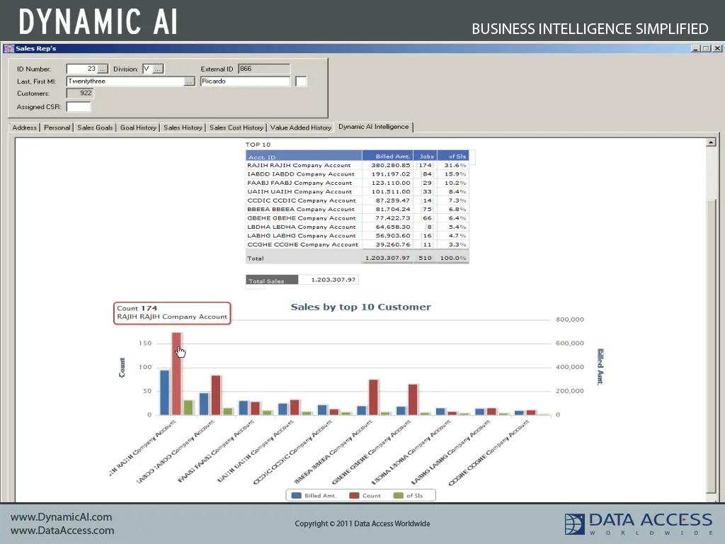Screen dimensions: 725x544
Task: Switch to the Personal tab
Action: pyautogui.click(x=57, y=127)
